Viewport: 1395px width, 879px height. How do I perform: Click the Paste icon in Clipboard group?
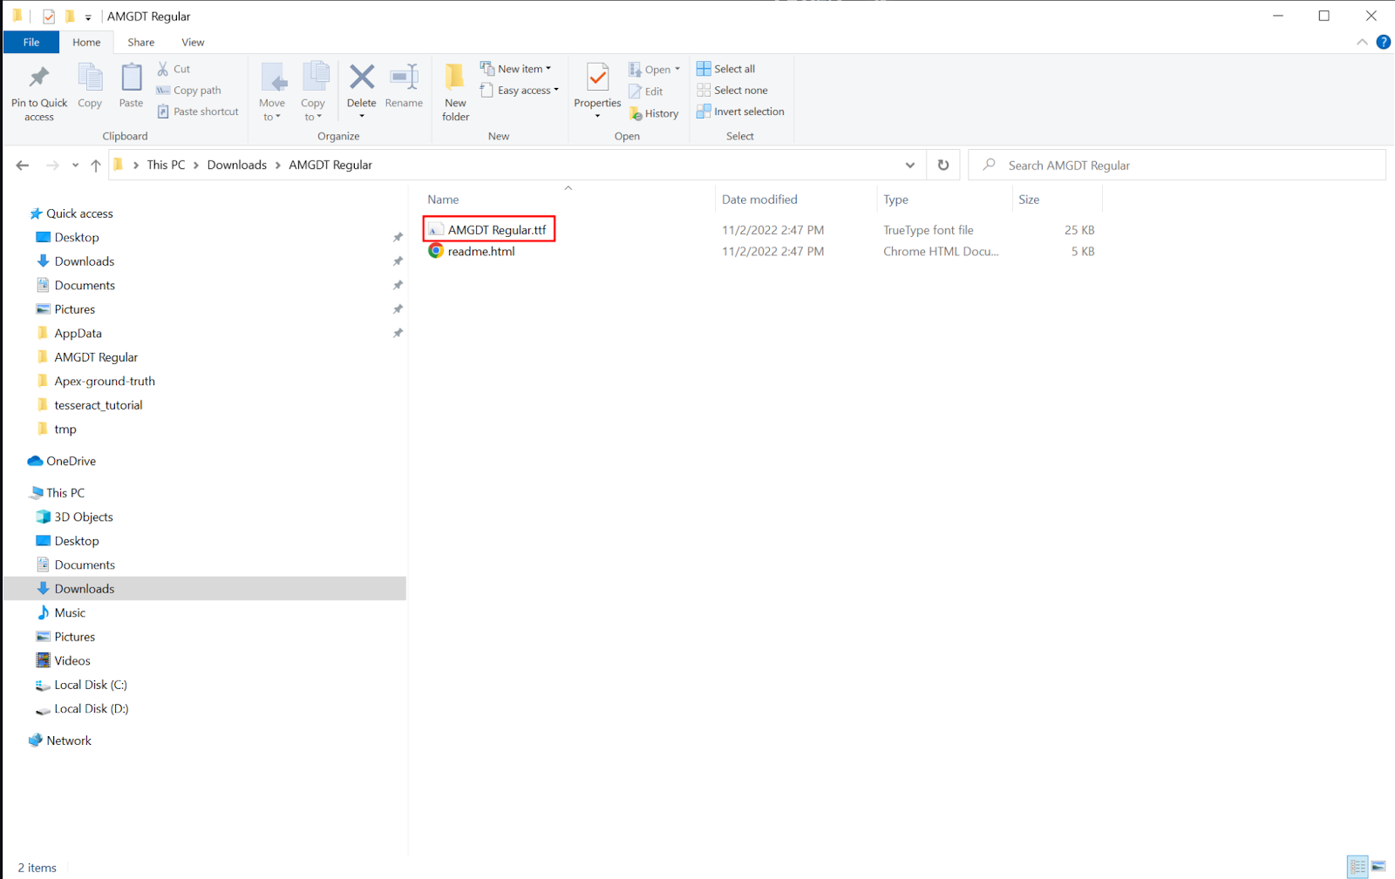[x=131, y=78]
